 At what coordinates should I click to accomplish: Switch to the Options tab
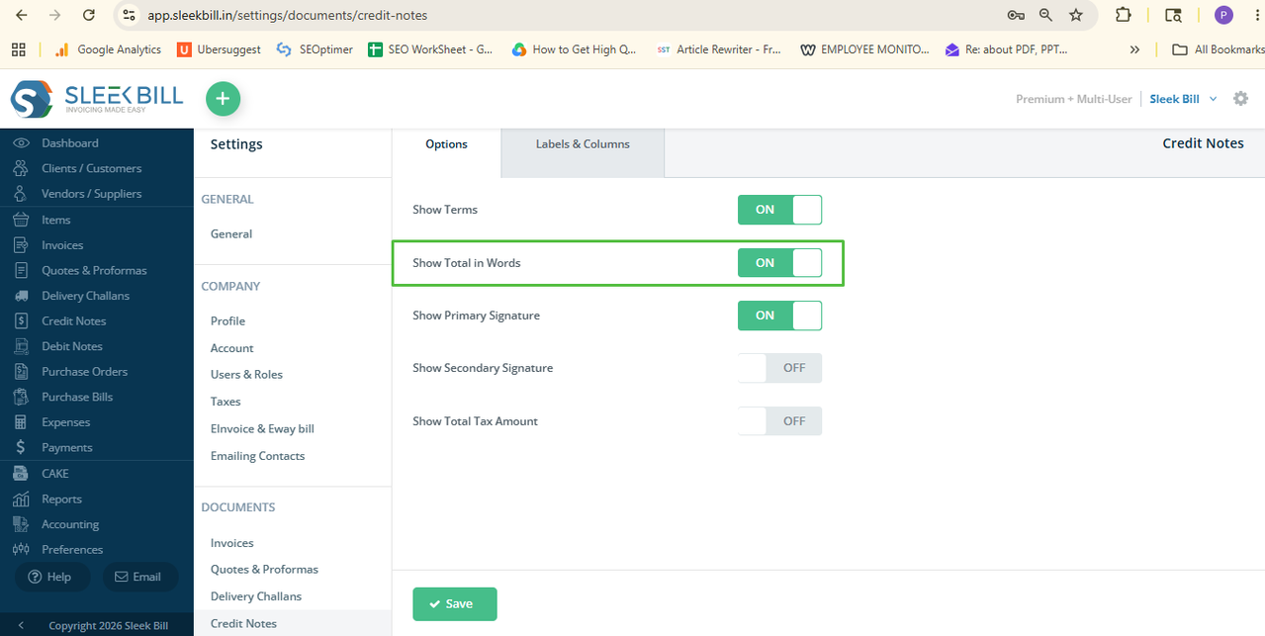(446, 144)
